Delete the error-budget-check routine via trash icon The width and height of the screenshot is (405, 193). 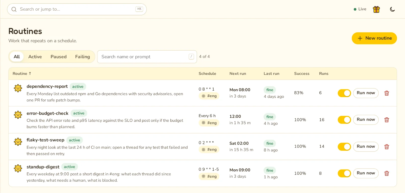387,120
